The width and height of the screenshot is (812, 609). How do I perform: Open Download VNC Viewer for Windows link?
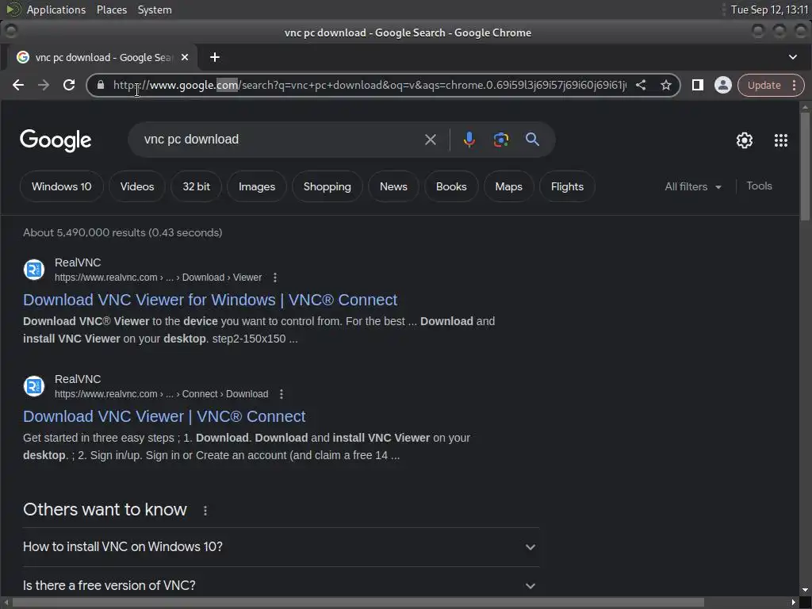[x=210, y=300]
